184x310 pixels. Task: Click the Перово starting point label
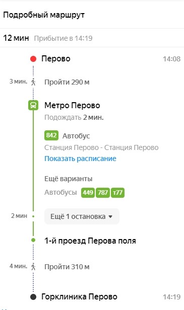(x=56, y=59)
